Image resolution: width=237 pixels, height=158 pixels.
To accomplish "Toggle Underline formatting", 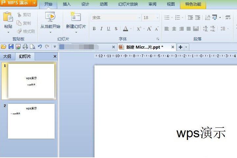I will tap(109, 29).
